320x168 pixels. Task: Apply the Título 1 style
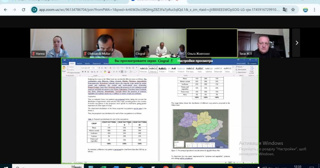point(162,70)
